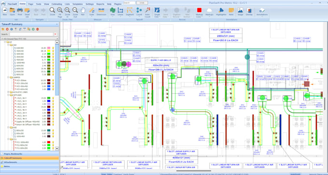Select the Dimension measure tool
Image resolution: width=328 pixels, height=175 pixels.
tap(101, 10)
